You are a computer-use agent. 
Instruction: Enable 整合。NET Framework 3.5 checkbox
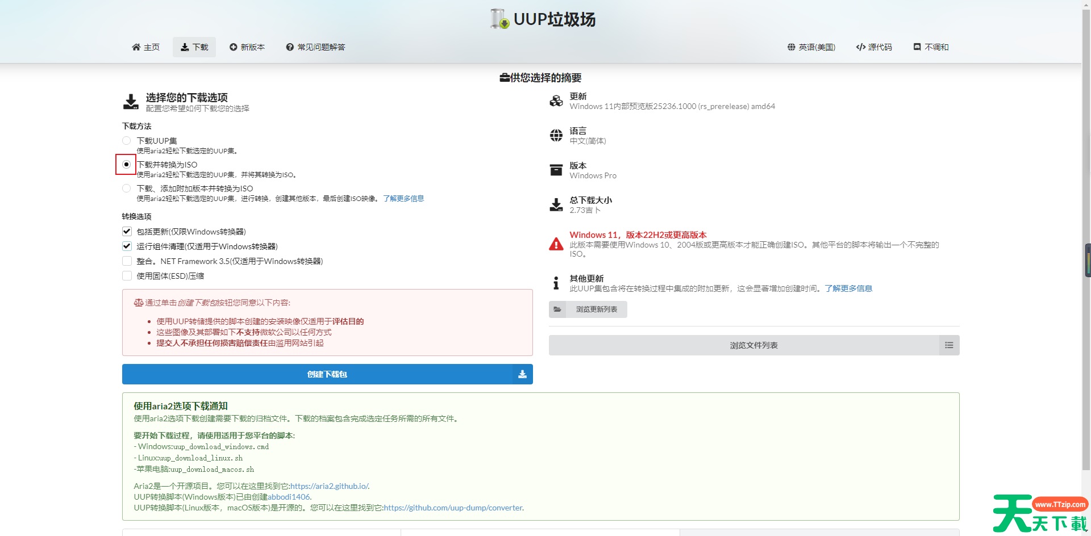pyautogui.click(x=127, y=261)
